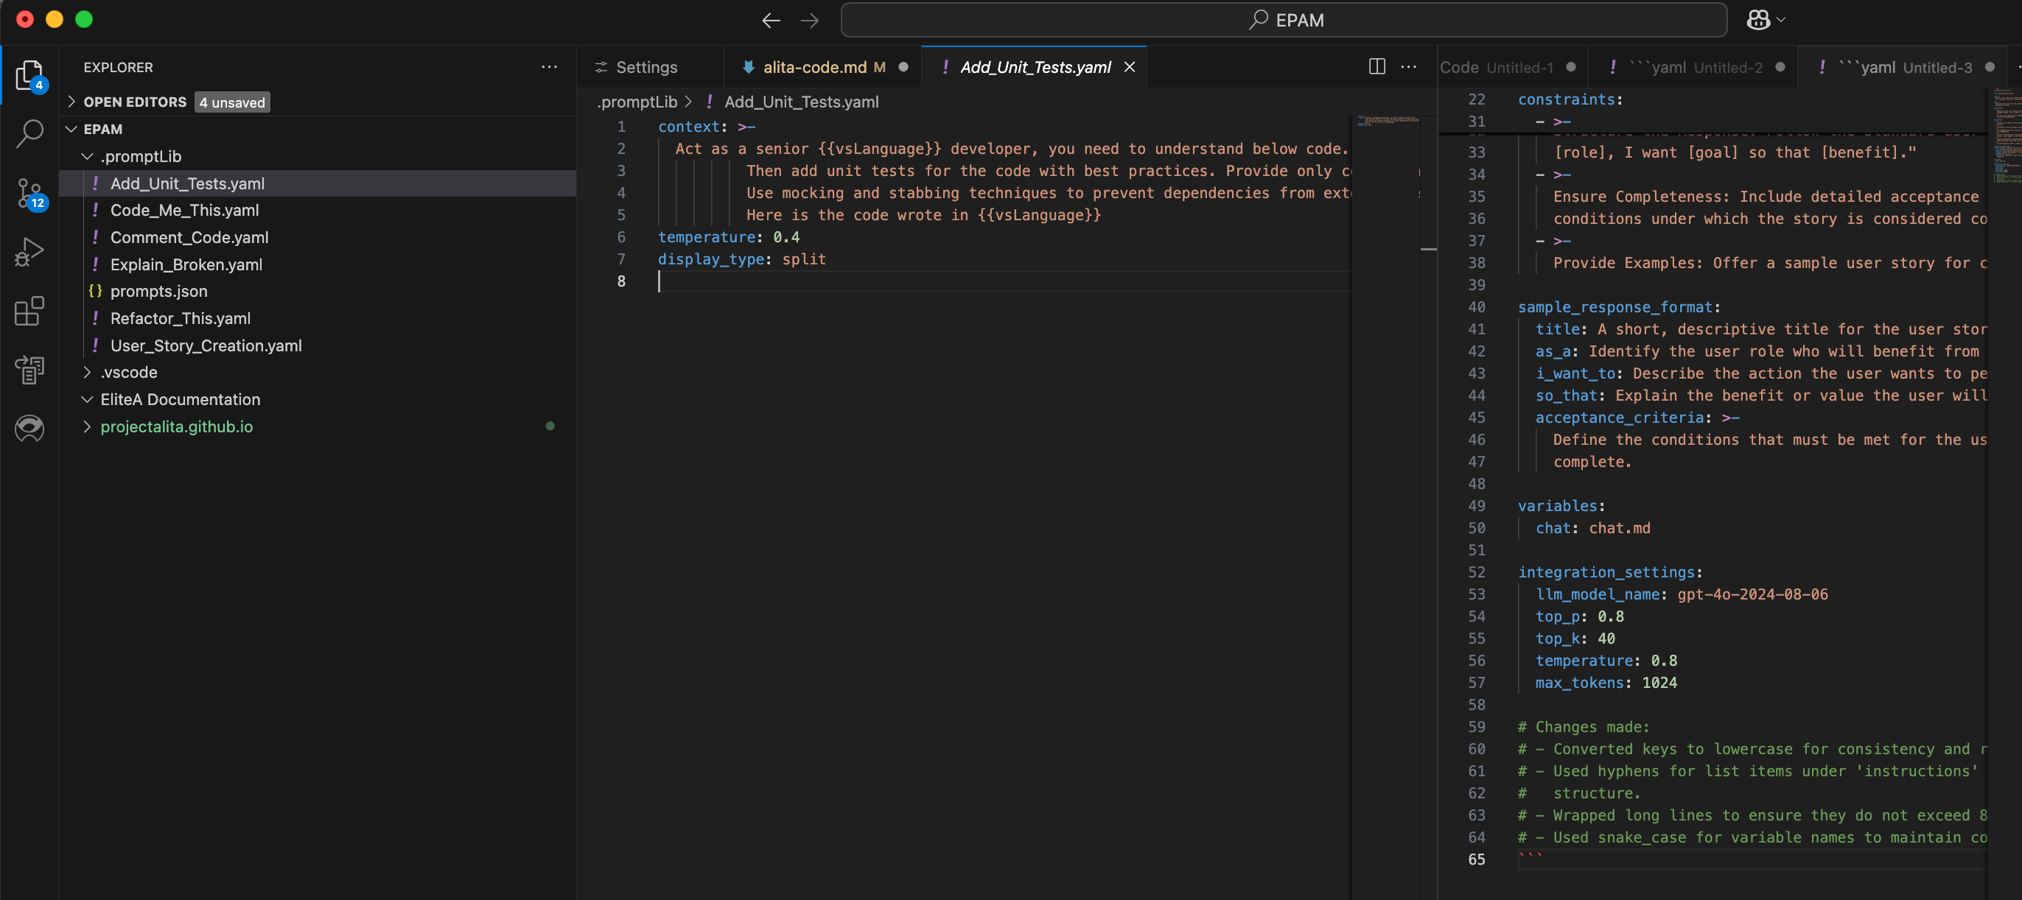2022x900 pixels.
Task: Collapse the EPAM workspace folder
Action: point(71,129)
